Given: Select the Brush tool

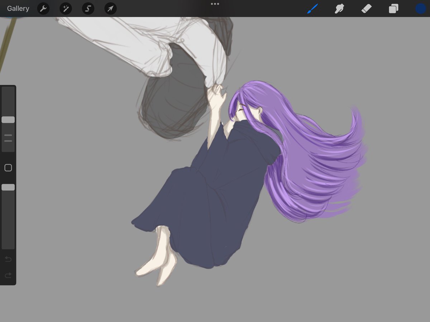Looking at the screenshot, I should coord(312,9).
